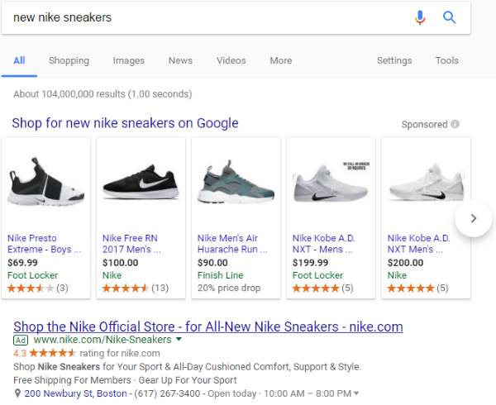Switch to the Images tab
The height and width of the screenshot is (405, 496).
point(128,60)
